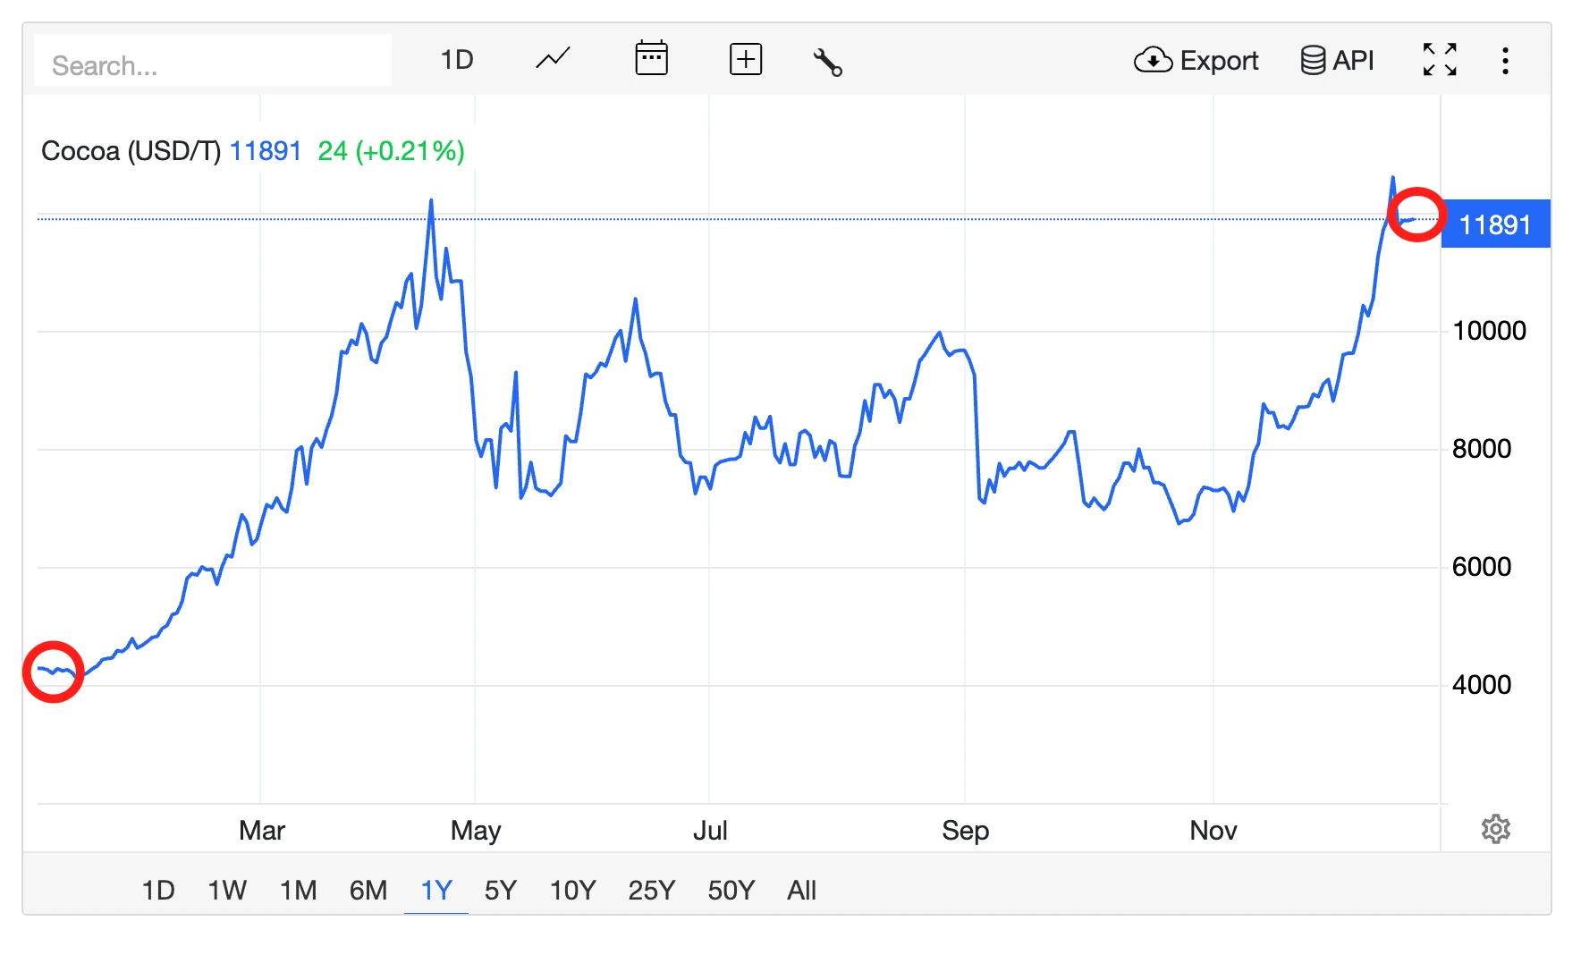1581x955 pixels.
Task: Click the May x-axis label
Action: point(476,831)
